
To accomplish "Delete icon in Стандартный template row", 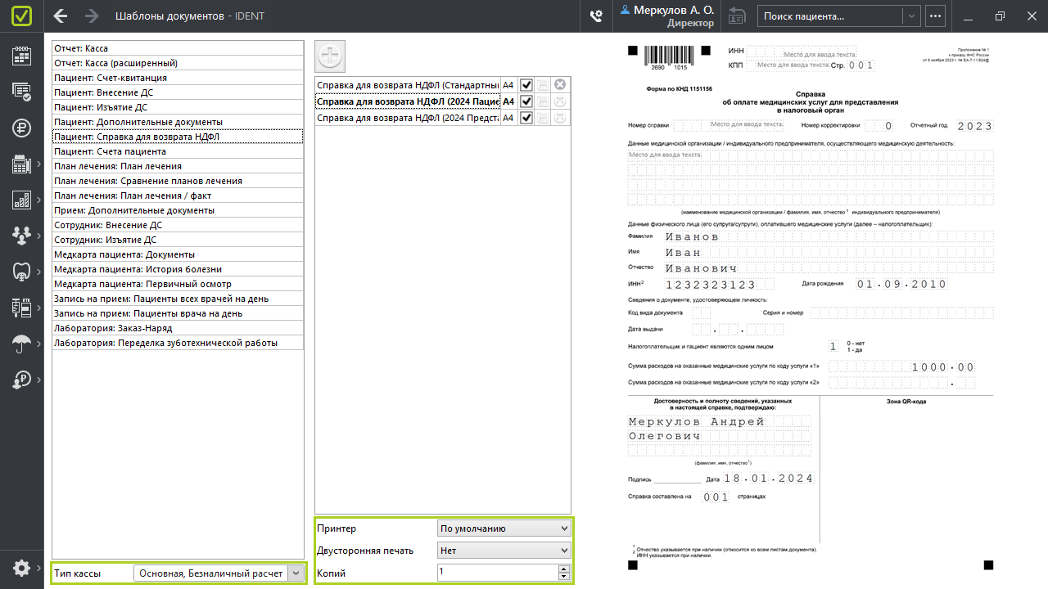I will (560, 85).
